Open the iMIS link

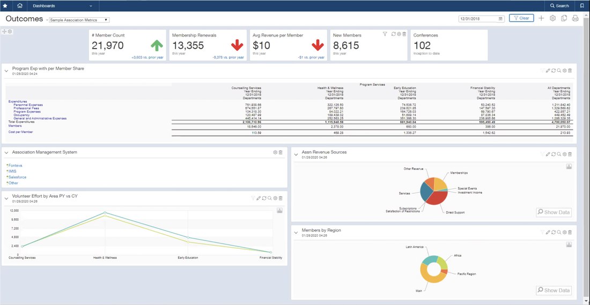pyautogui.click(x=12, y=171)
